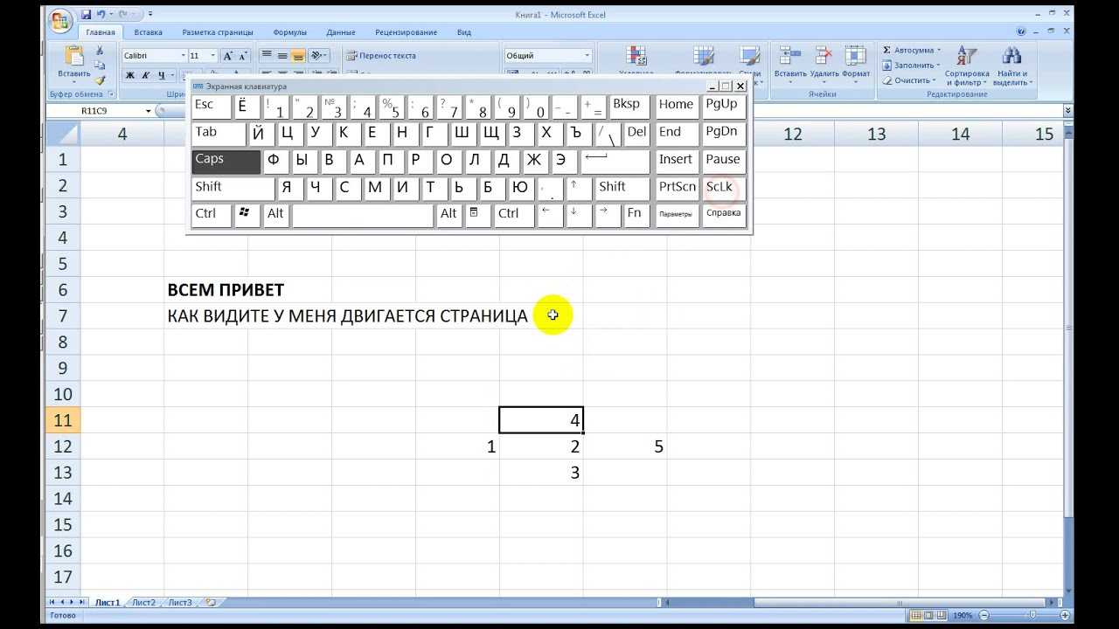This screenshot has width=1119, height=629.
Task: Click the Format as Table icon
Action: click(704, 57)
